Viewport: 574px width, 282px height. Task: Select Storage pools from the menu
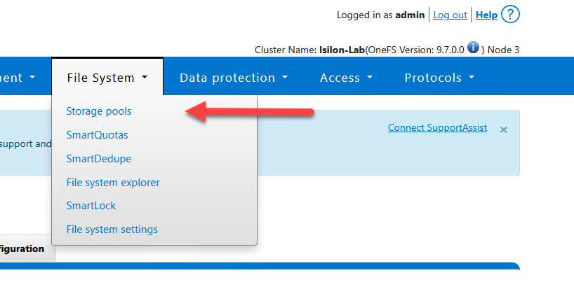(99, 111)
